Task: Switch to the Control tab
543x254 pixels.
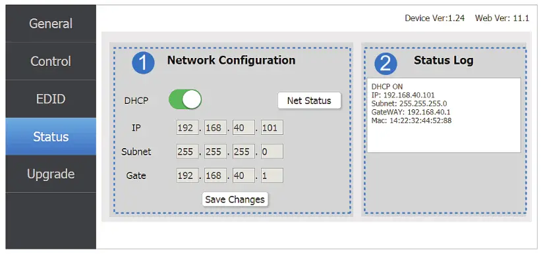Action: pyautogui.click(x=51, y=61)
